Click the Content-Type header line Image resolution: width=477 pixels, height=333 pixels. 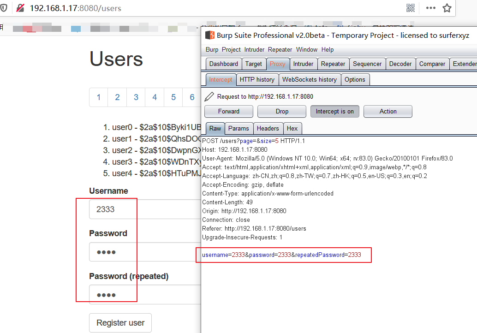268,193
